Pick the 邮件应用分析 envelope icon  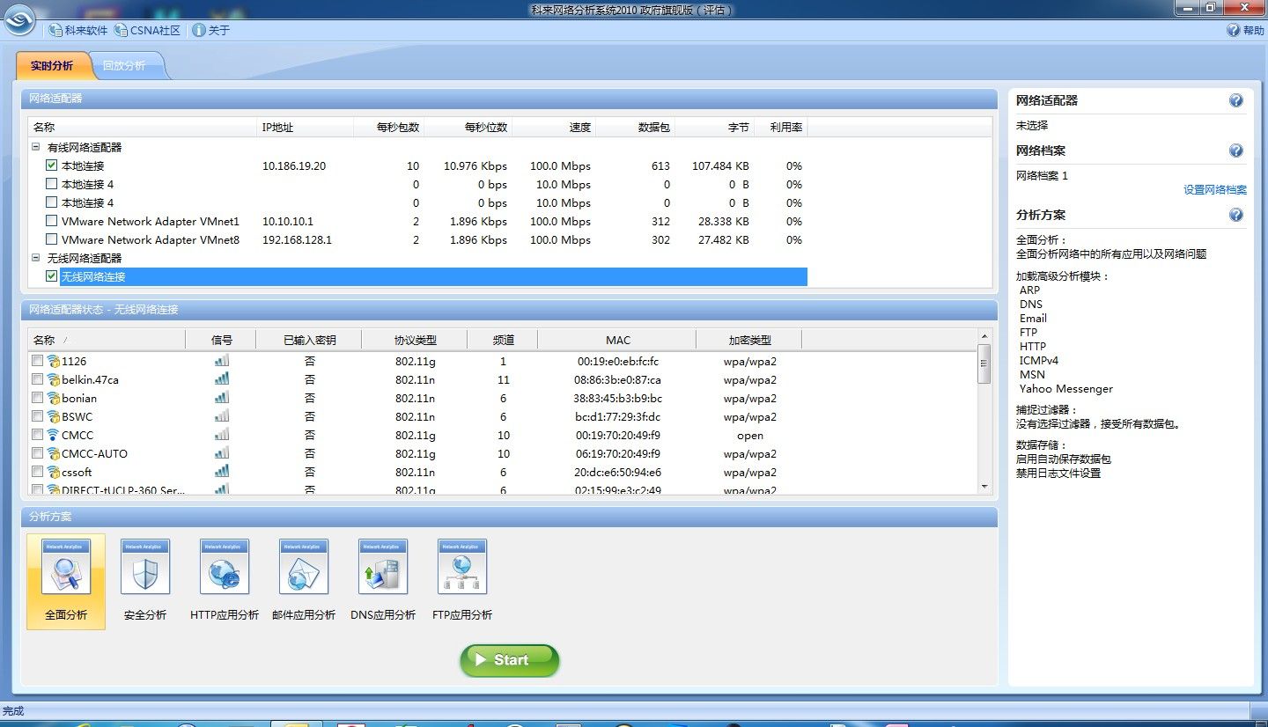304,569
